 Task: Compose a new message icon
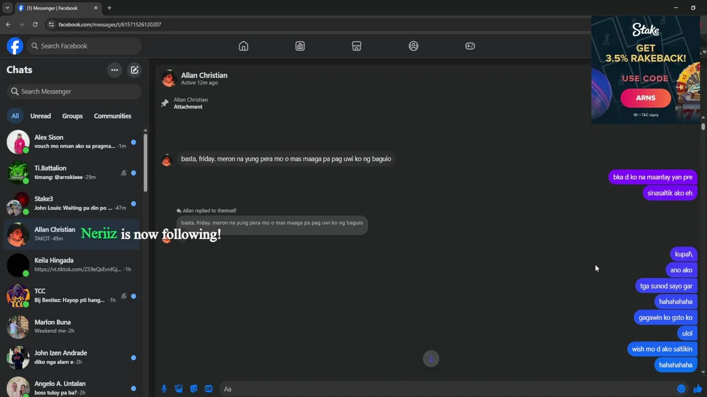[x=134, y=70]
